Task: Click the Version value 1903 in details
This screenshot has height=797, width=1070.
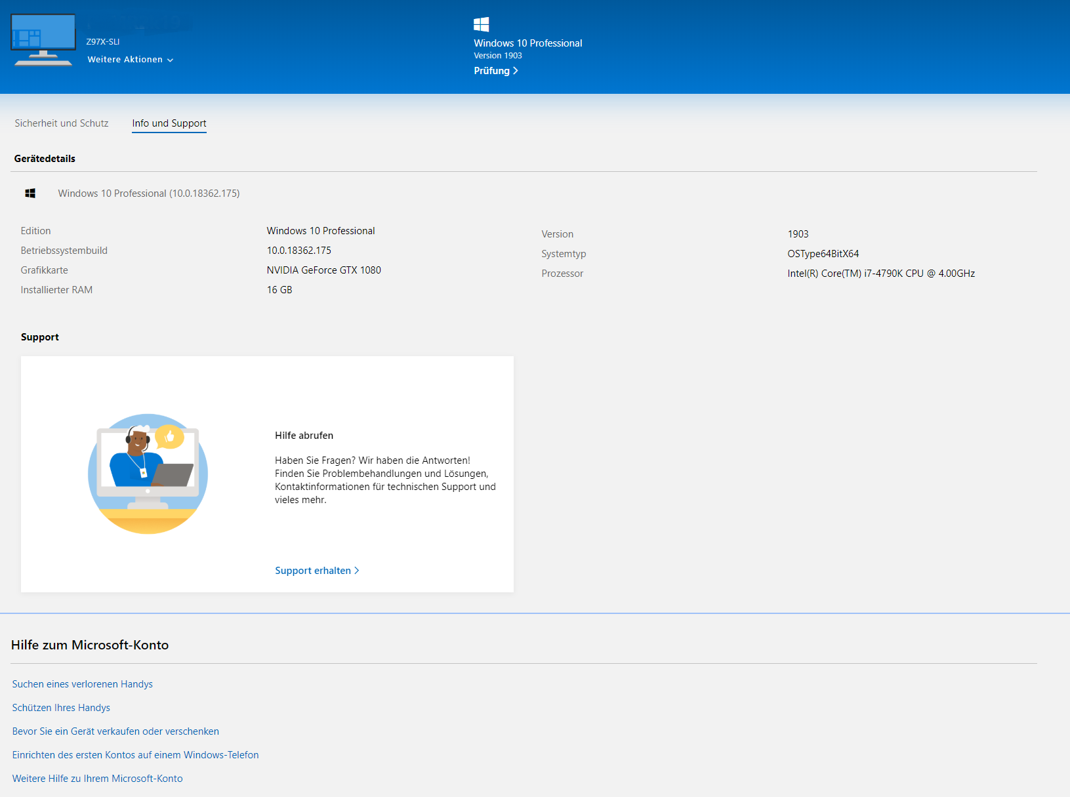Action: 798,234
